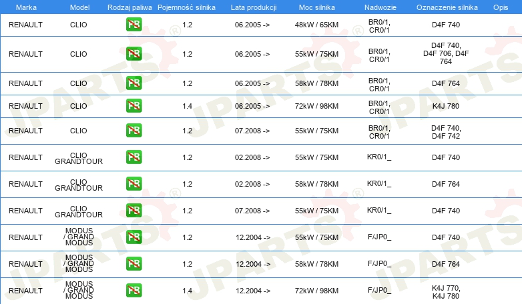Select the Rodzaj paliwa column header
This screenshot has height=304, width=522.
tap(129, 7)
